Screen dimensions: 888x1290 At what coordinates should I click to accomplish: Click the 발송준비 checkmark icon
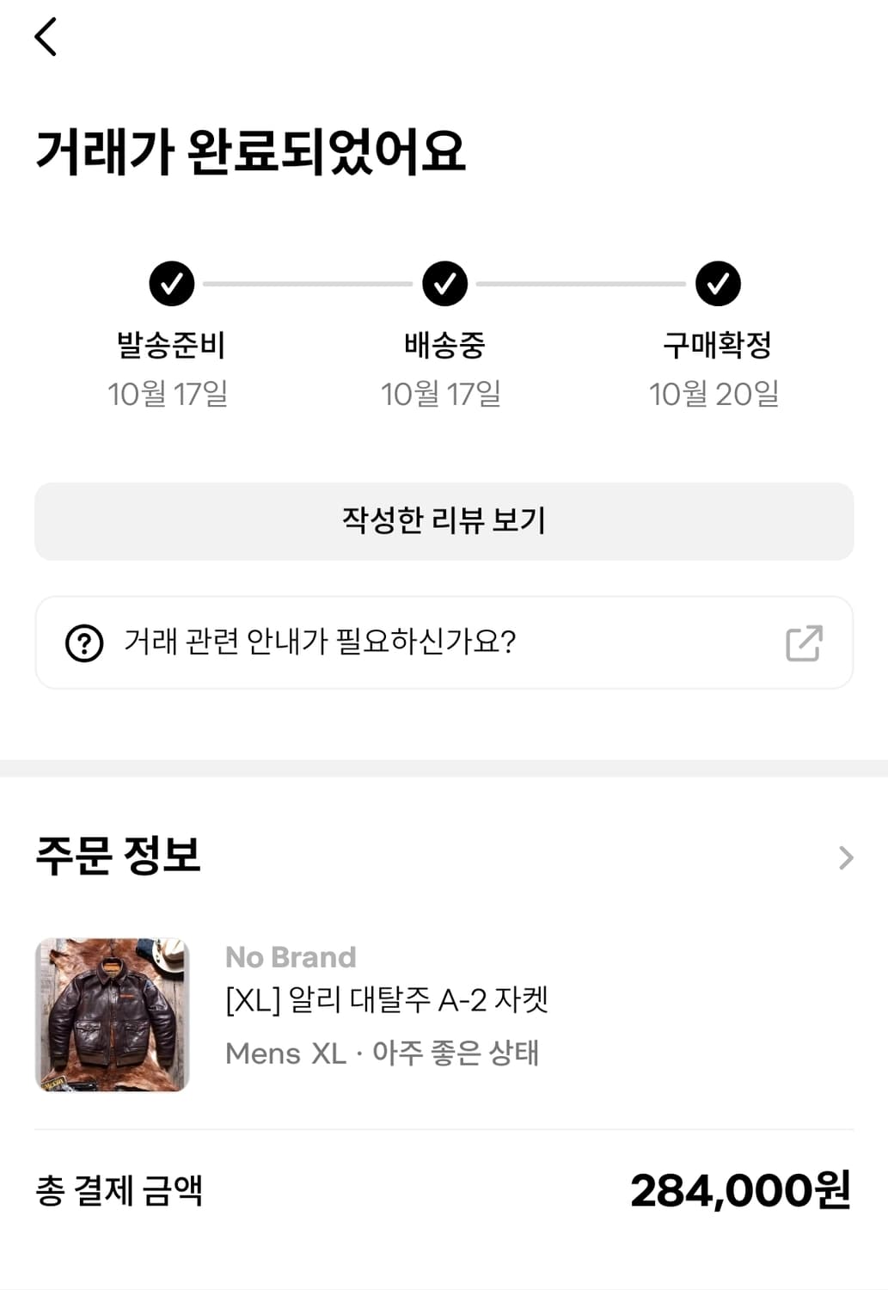click(172, 284)
